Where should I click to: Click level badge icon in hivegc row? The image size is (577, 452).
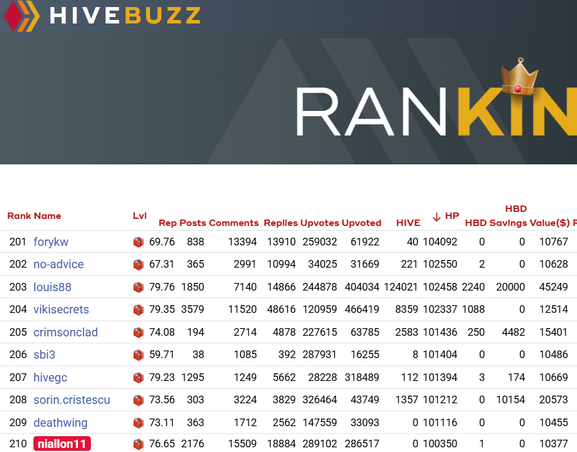click(138, 377)
